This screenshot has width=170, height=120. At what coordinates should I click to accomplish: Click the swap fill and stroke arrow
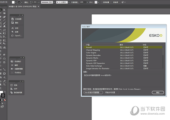(x=5, y=92)
